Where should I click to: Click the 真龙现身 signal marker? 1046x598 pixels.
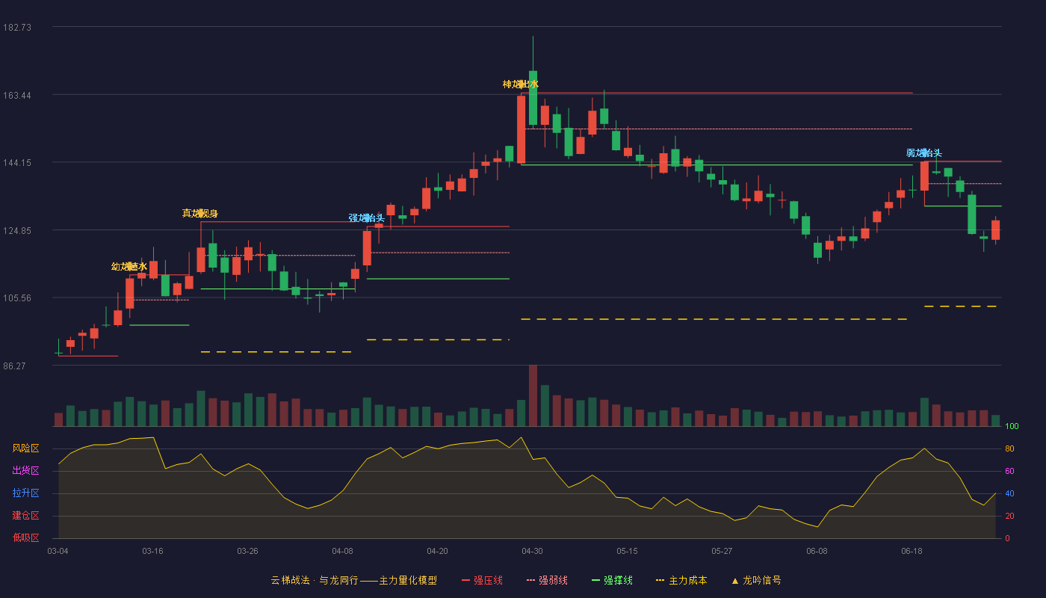pyautogui.click(x=200, y=214)
